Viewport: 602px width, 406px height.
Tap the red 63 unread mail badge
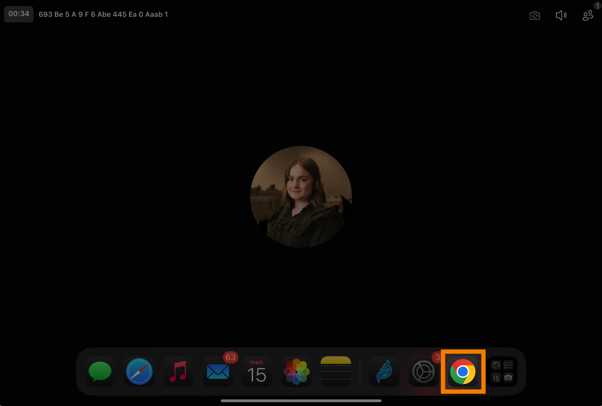point(231,357)
